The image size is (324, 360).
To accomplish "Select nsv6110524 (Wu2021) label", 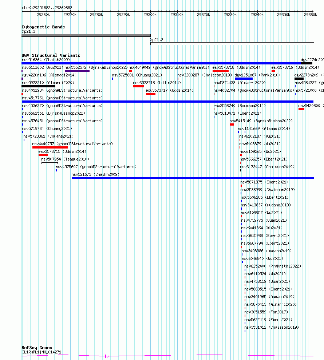I will click(x=265, y=274).
